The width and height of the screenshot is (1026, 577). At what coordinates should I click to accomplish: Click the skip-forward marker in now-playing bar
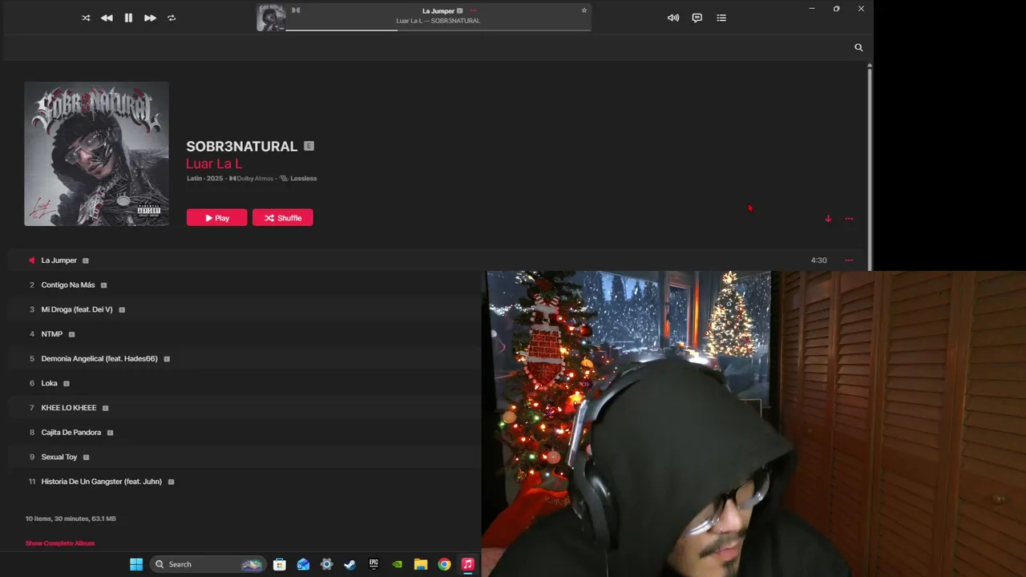click(x=296, y=10)
